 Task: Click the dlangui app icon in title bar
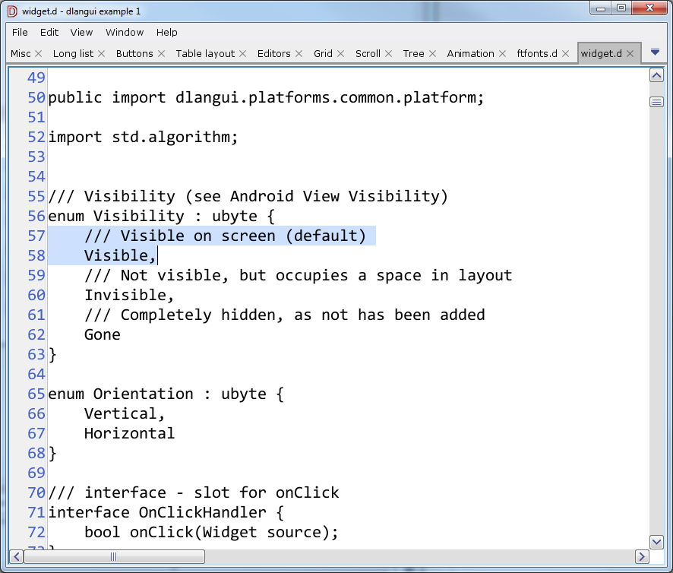[12, 11]
